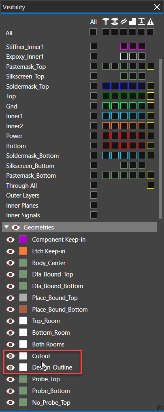Click the DRC warning triangle header icon
This screenshot has width=164, height=412.
point(150,22)
